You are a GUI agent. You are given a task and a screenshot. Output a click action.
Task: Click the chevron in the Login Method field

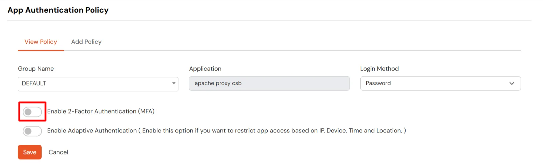click(512, 84)
